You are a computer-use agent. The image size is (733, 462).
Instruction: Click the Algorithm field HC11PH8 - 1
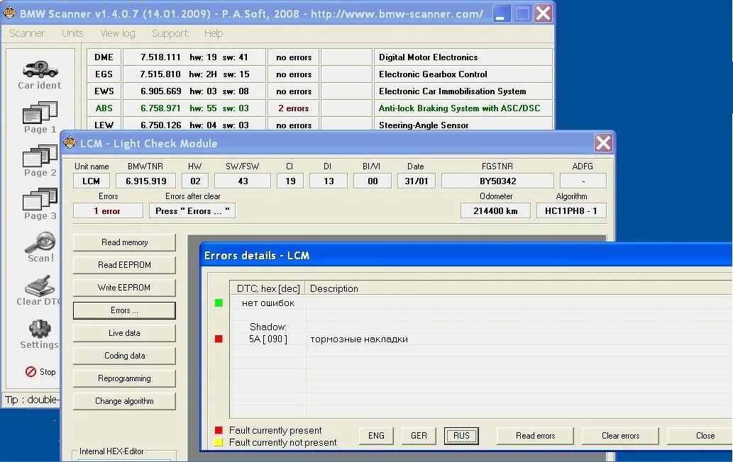[x=571, y=211]
